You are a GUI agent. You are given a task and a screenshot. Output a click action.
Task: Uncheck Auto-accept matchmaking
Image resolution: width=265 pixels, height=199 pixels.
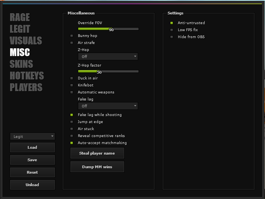(72, 143)
